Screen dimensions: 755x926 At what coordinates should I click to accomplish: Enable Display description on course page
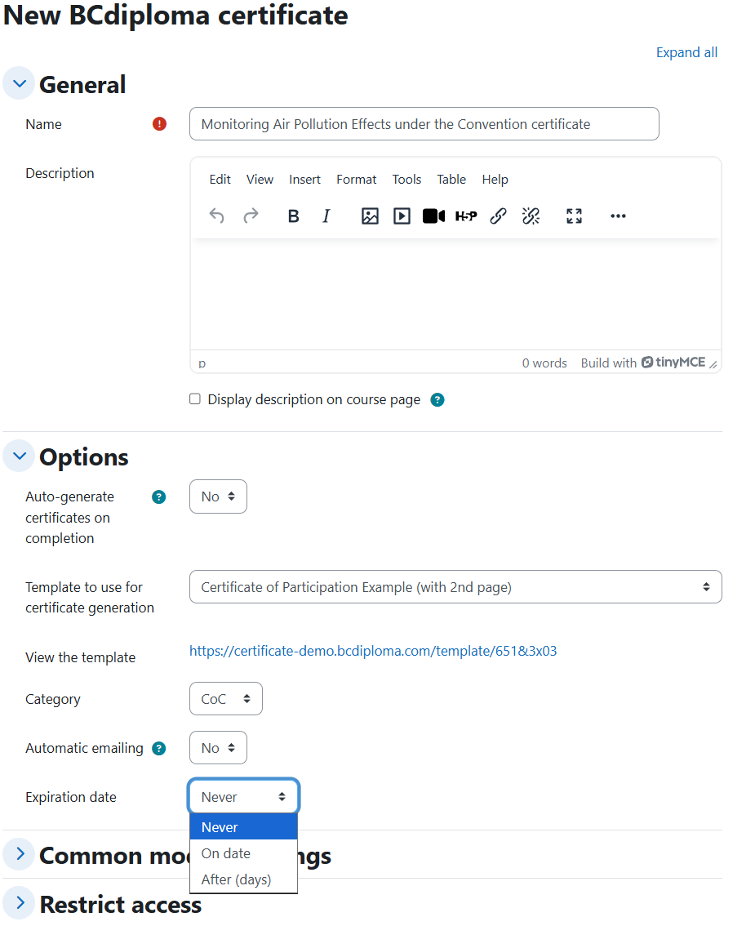(x=195, y=399)
